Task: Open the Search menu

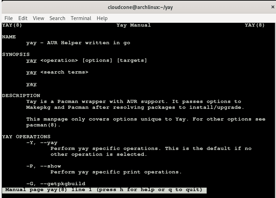Action: tap(57, 18)
